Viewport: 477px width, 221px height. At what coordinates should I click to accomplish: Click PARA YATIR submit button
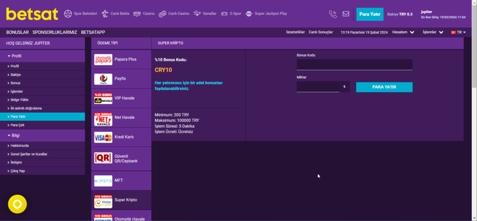384,87
